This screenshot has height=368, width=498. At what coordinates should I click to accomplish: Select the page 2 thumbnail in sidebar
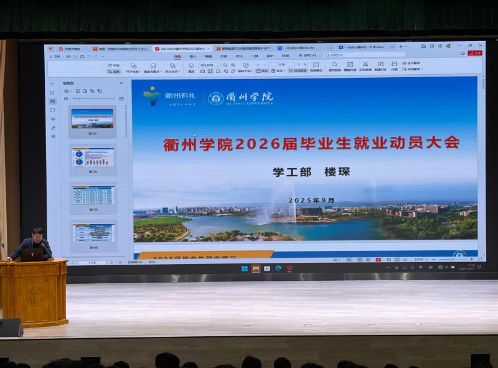(92, 158)
